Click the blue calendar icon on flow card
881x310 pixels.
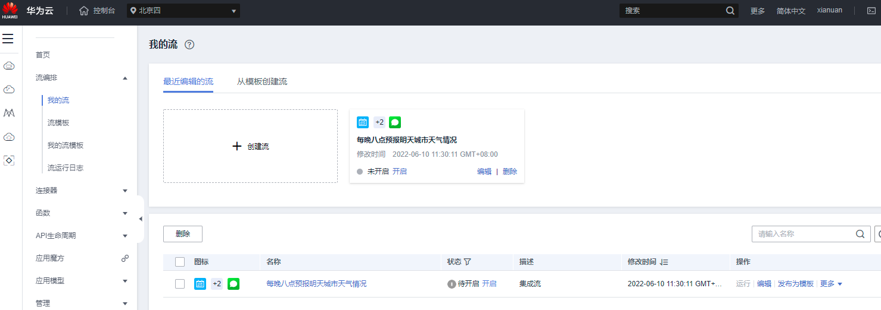(x=363, y=122)
